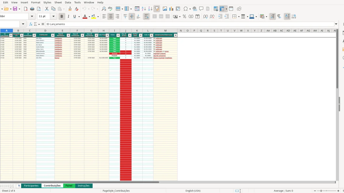Expand the Name Box dropdown
Screen dimensions: 344x193
pyautogui.click(x=23, y=24)
